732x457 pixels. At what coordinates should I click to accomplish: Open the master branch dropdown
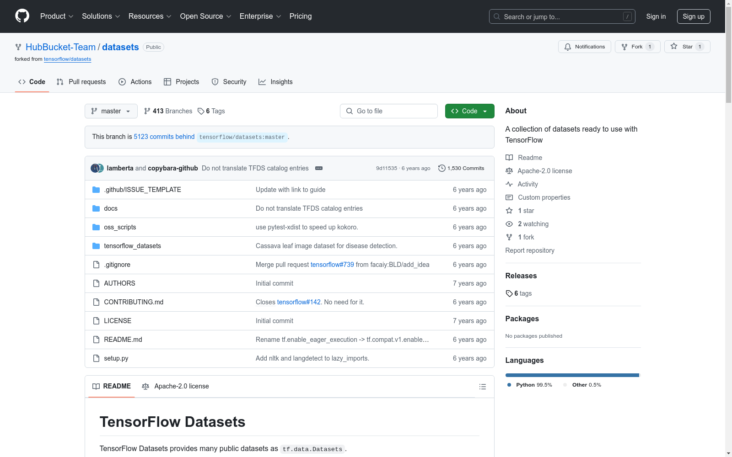click(111, 111)
